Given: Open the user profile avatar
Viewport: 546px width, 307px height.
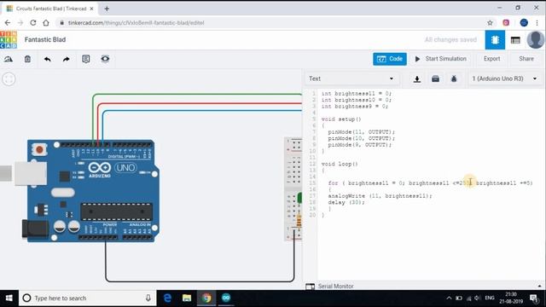Looking at the screenshot, I should (x=535, y=40).
